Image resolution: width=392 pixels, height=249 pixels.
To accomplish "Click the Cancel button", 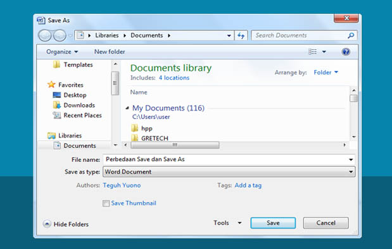I will (x=326, y=223).
